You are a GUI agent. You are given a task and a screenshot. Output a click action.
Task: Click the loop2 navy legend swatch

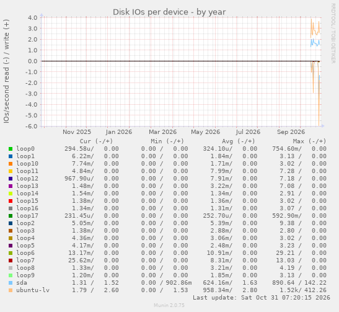coord(11,223)
